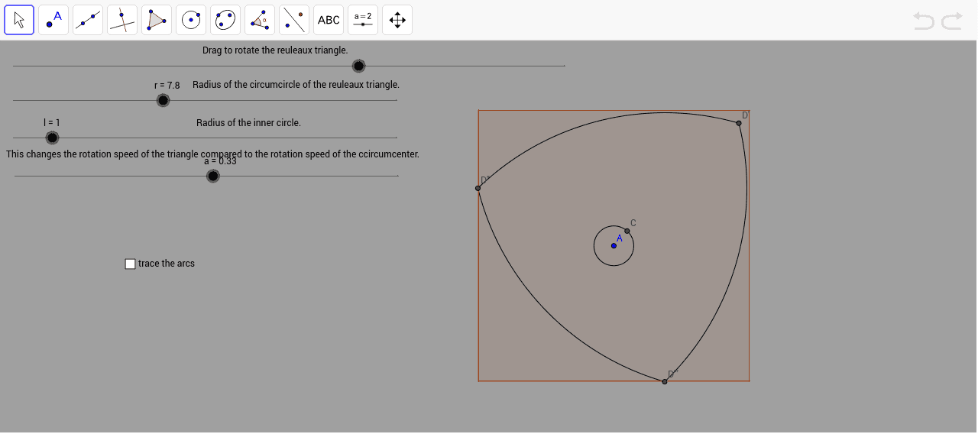The image size is (978, 434).
Task: Select the New Point tool
Action: point(53,20)
